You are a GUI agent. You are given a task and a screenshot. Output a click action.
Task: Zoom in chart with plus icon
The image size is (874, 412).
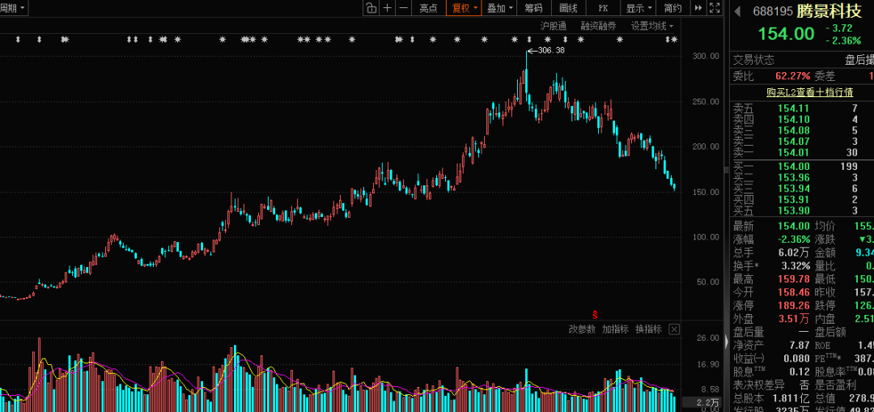388,8
